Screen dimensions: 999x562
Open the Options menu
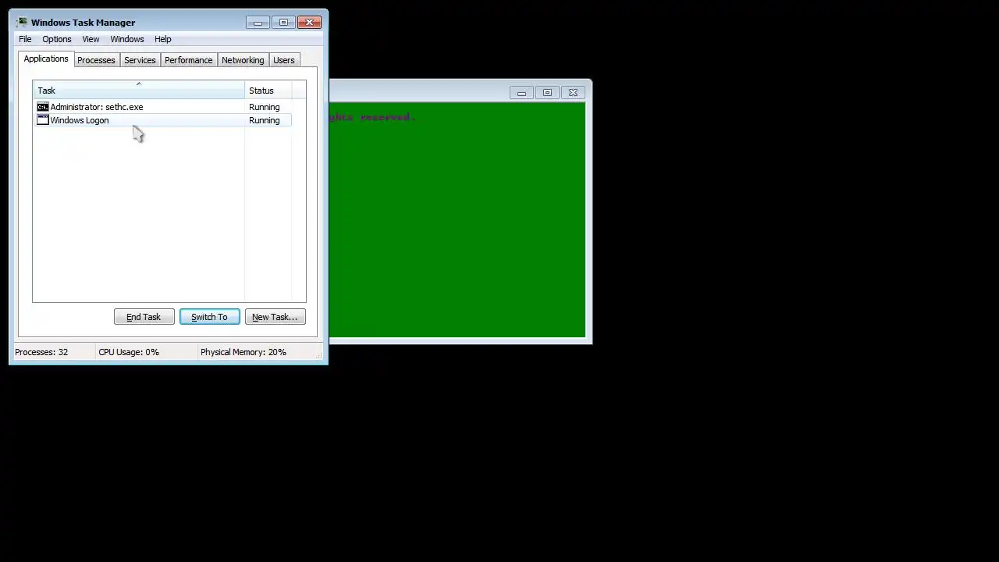pyautogui.click(x=56, y=39)
